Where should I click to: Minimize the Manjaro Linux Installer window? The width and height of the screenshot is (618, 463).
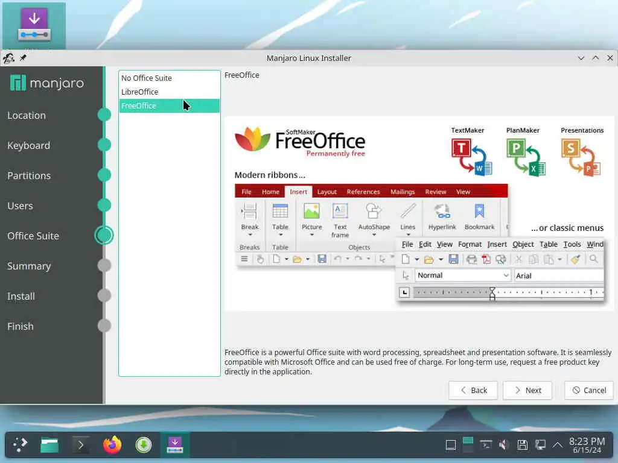click(x=581, y=58)
